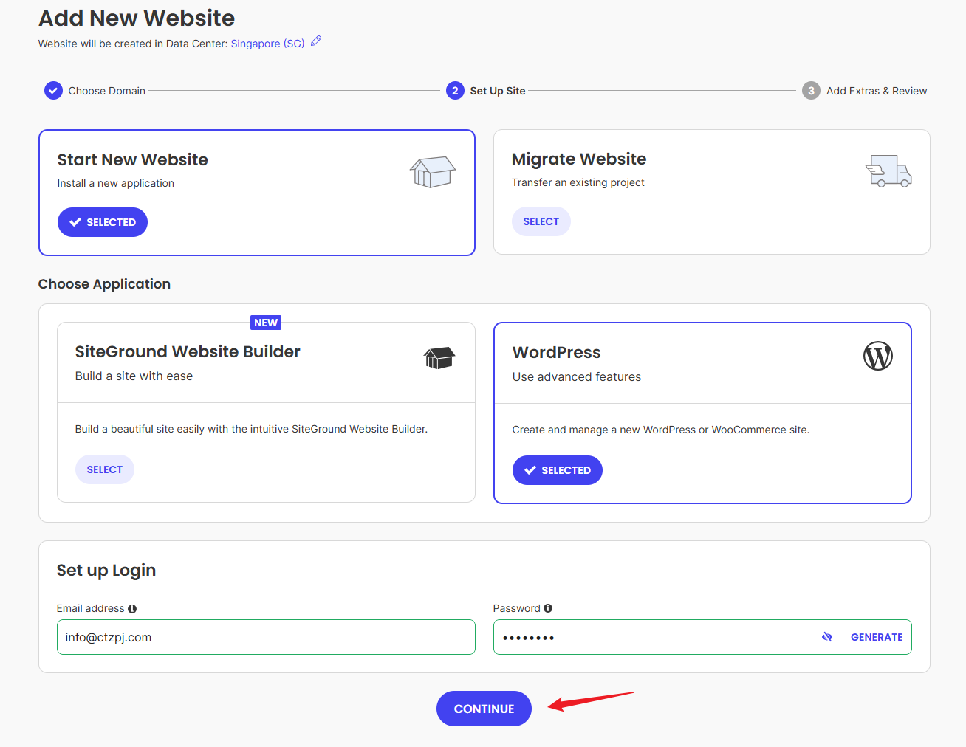This screenshot has height=747, width=966.
Task: Click 'Transfer an existing project' text
Action: [x=578, y=182]
